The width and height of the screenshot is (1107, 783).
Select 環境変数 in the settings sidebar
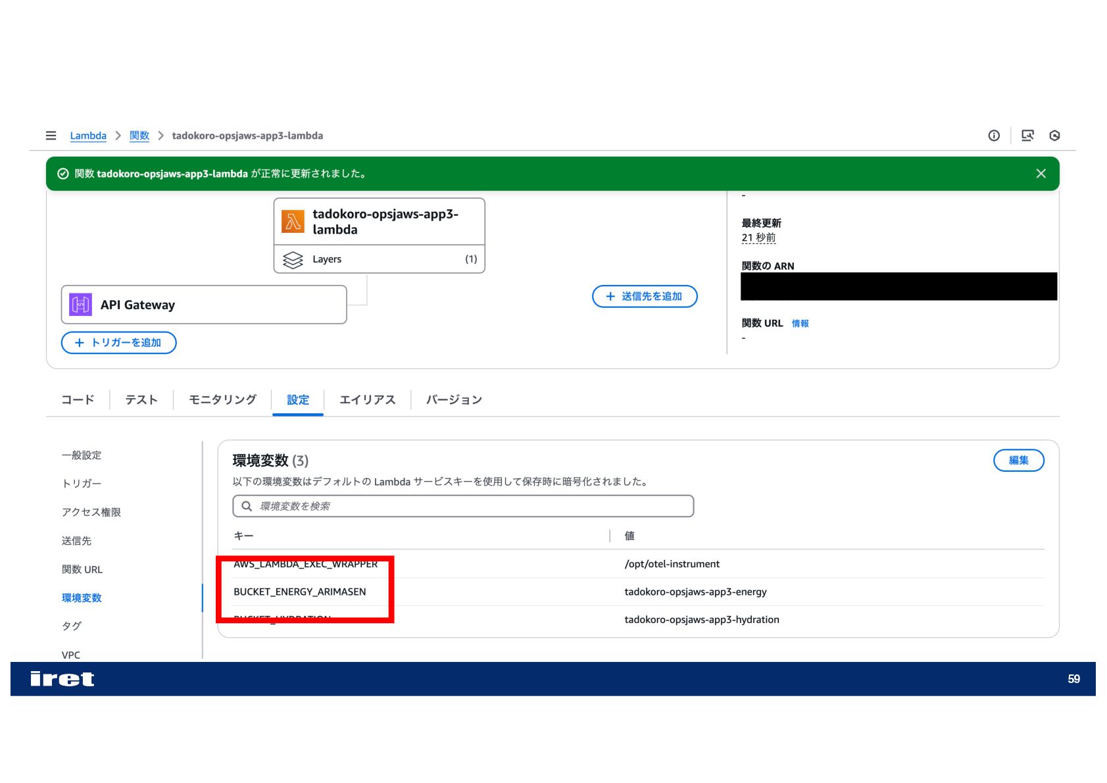point(82,597)
